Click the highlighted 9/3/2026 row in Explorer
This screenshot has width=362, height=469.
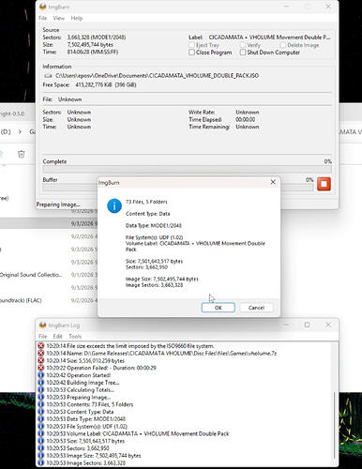[x=49, y=223]
